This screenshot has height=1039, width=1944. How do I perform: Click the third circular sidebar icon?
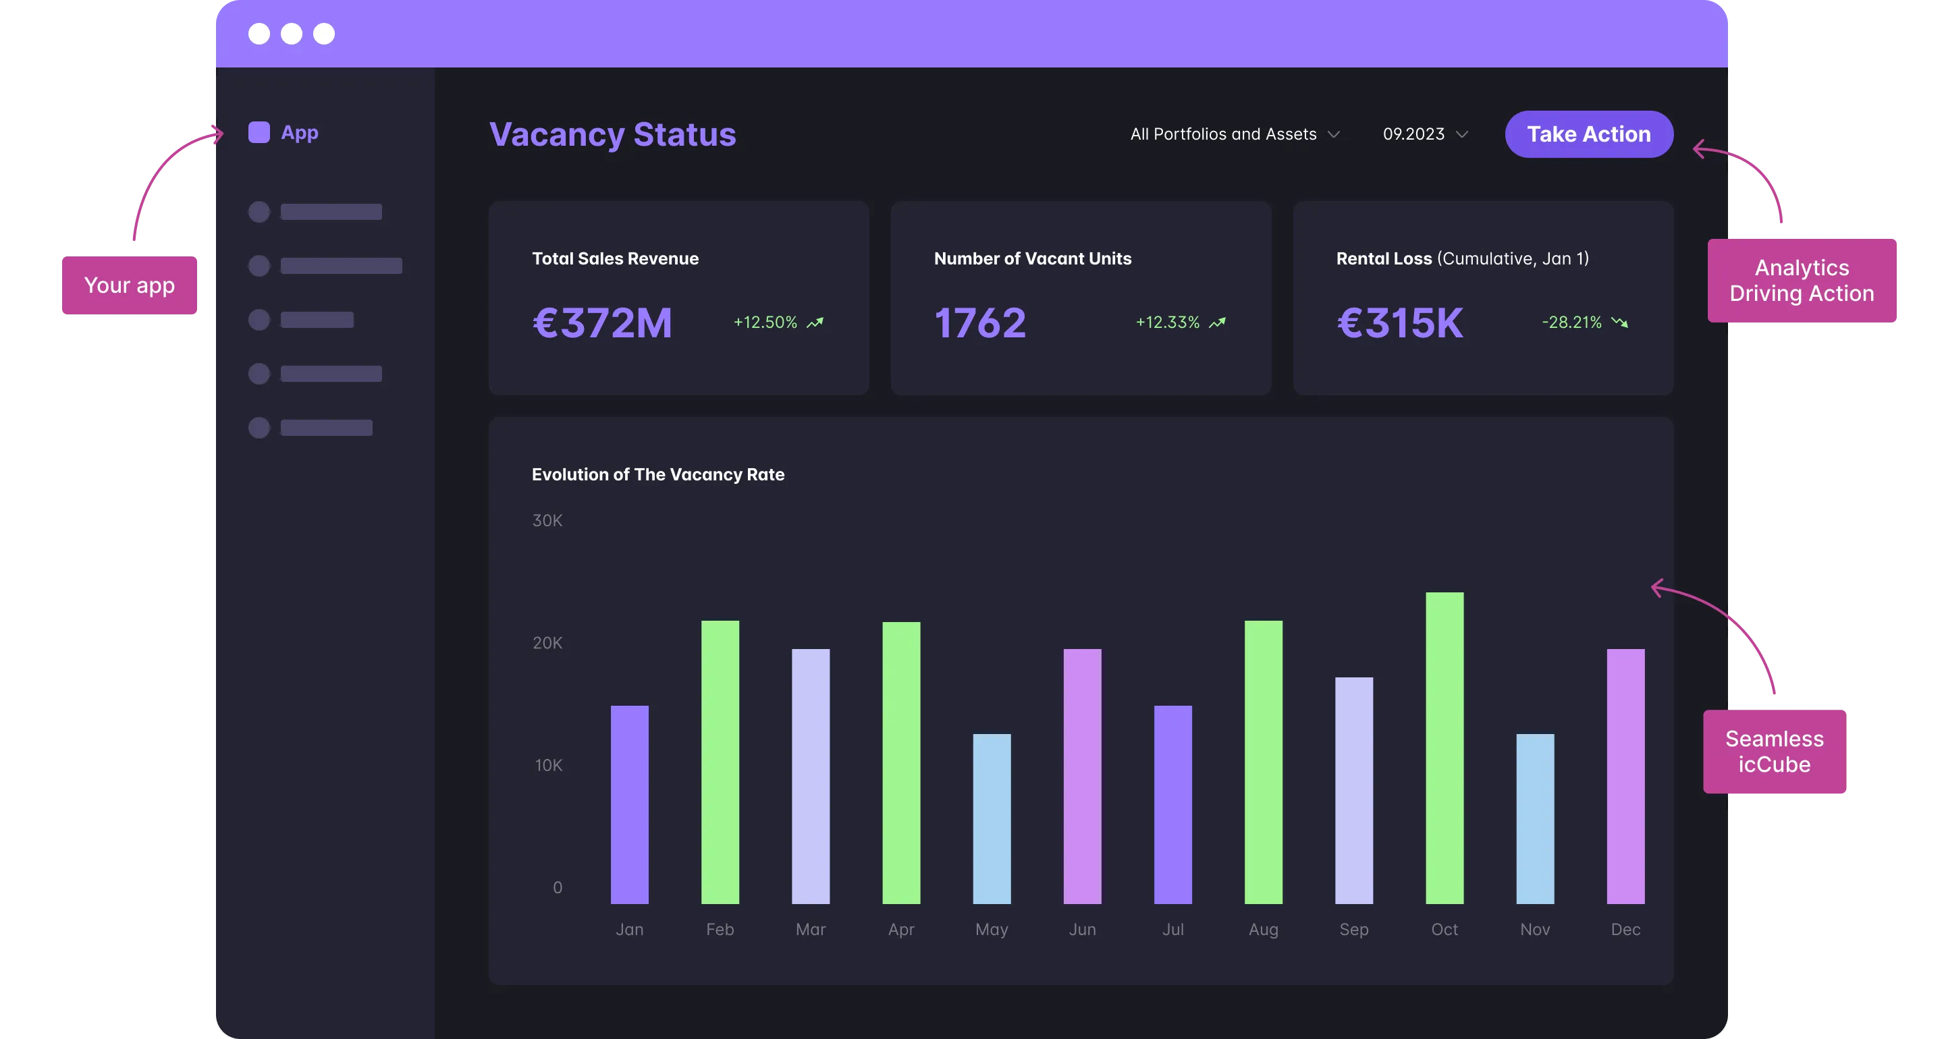point(259,319)
